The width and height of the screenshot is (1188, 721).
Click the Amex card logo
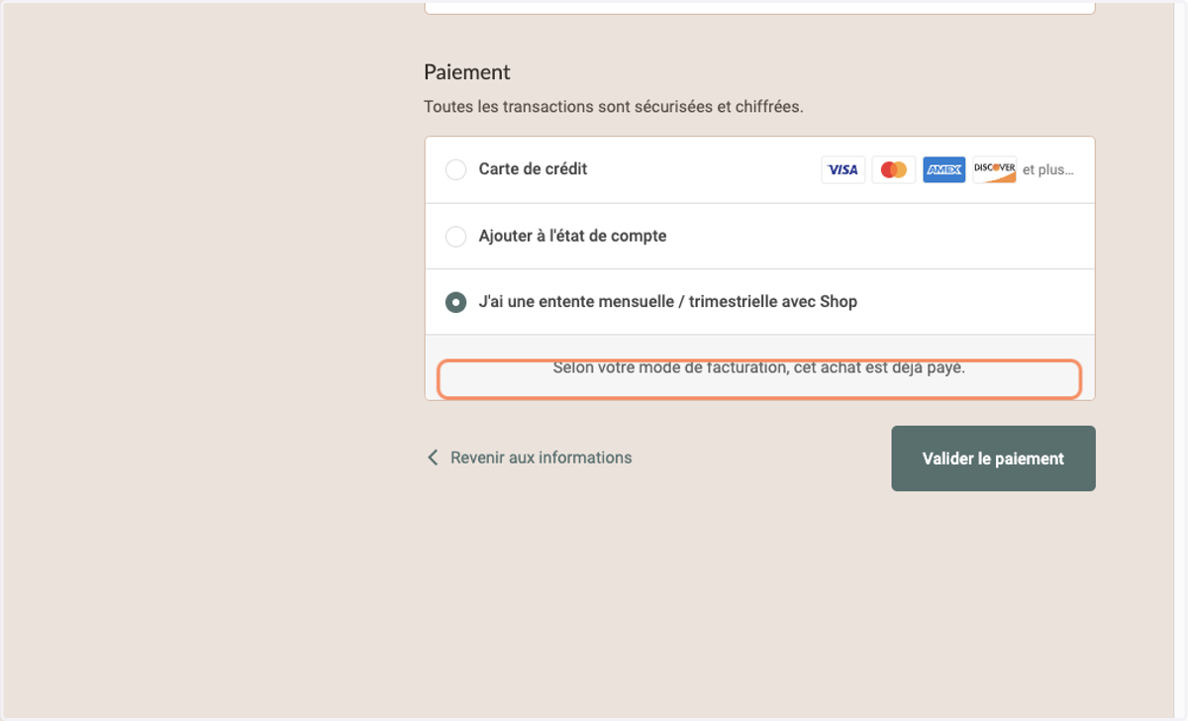944,169
